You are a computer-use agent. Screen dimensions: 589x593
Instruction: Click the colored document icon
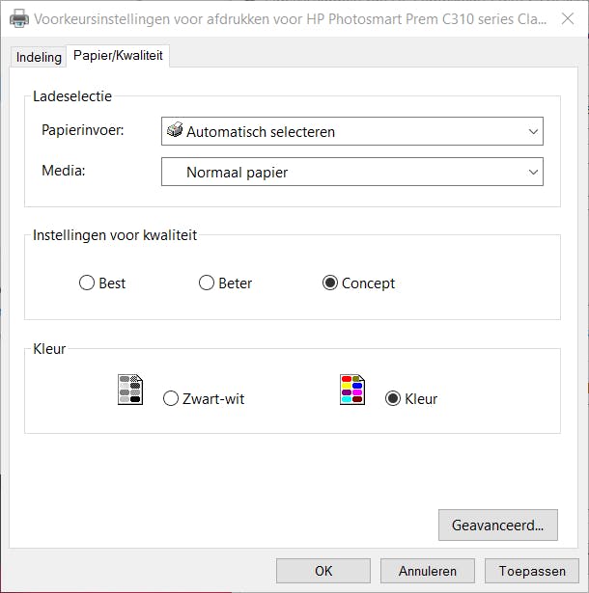352,390
